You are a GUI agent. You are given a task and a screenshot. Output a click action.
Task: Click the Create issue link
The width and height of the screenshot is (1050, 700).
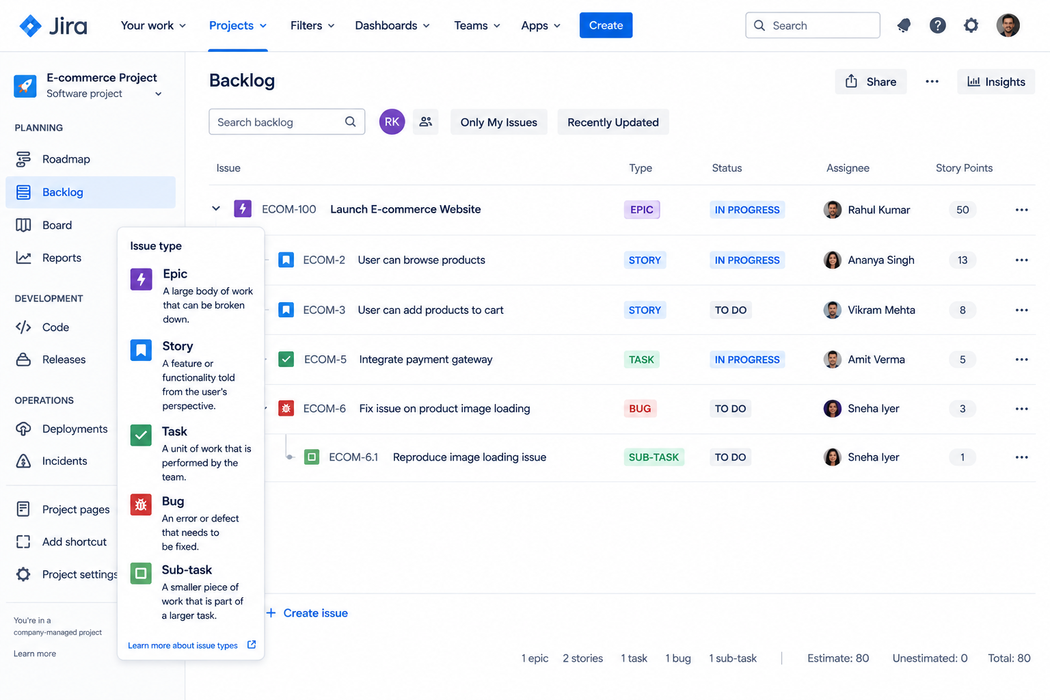[x=308, y=613]
